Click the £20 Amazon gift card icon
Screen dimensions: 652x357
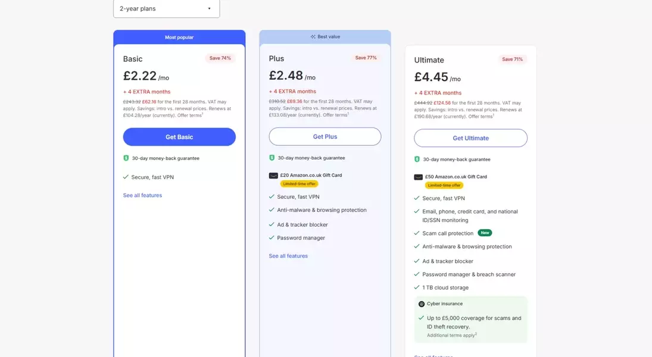[x=273, y=176]
